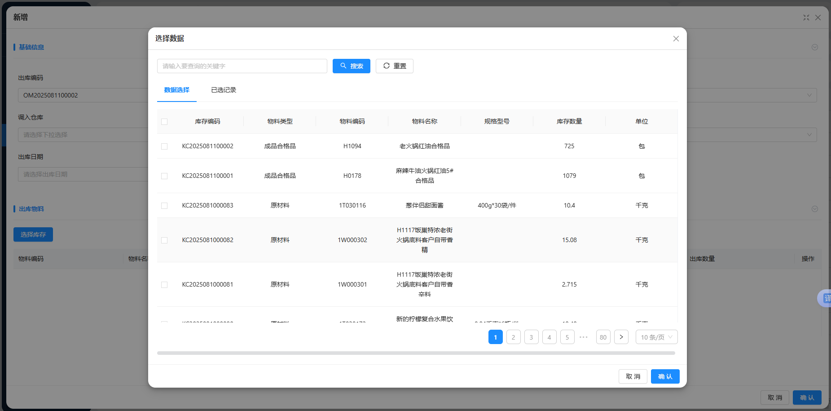Click the floating 译 translate icon

(x=825, y=298)
